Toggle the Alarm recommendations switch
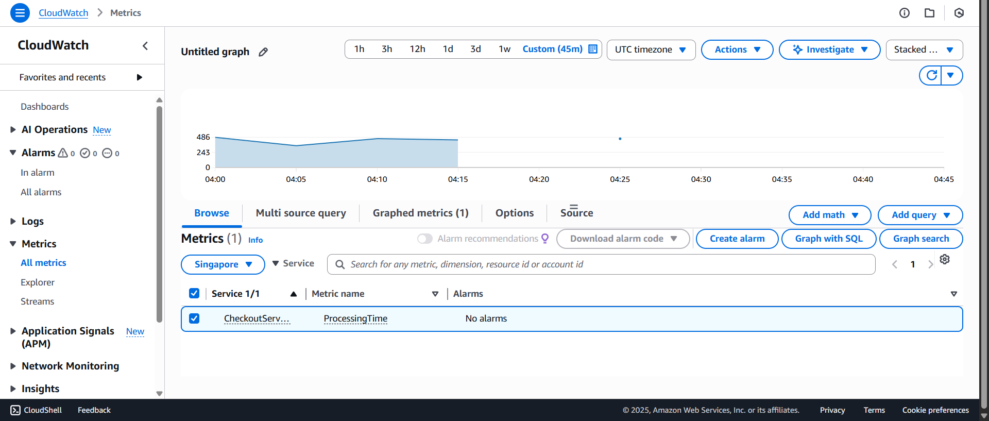Viewport: 989px width, 421px height. tap(425, 239)
